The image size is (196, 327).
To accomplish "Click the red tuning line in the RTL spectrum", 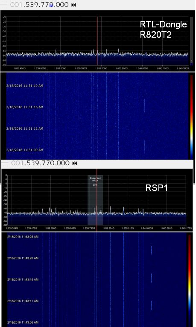I will (97, 41).
